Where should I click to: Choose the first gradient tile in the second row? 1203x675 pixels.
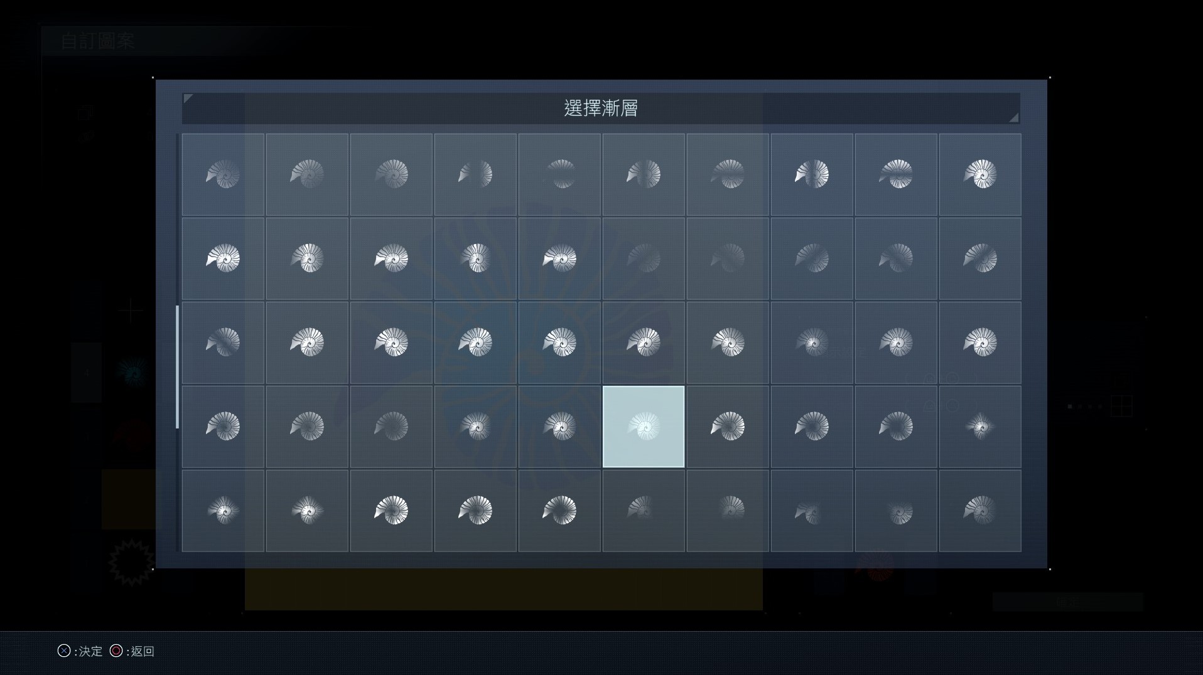[x=223, y=258]
